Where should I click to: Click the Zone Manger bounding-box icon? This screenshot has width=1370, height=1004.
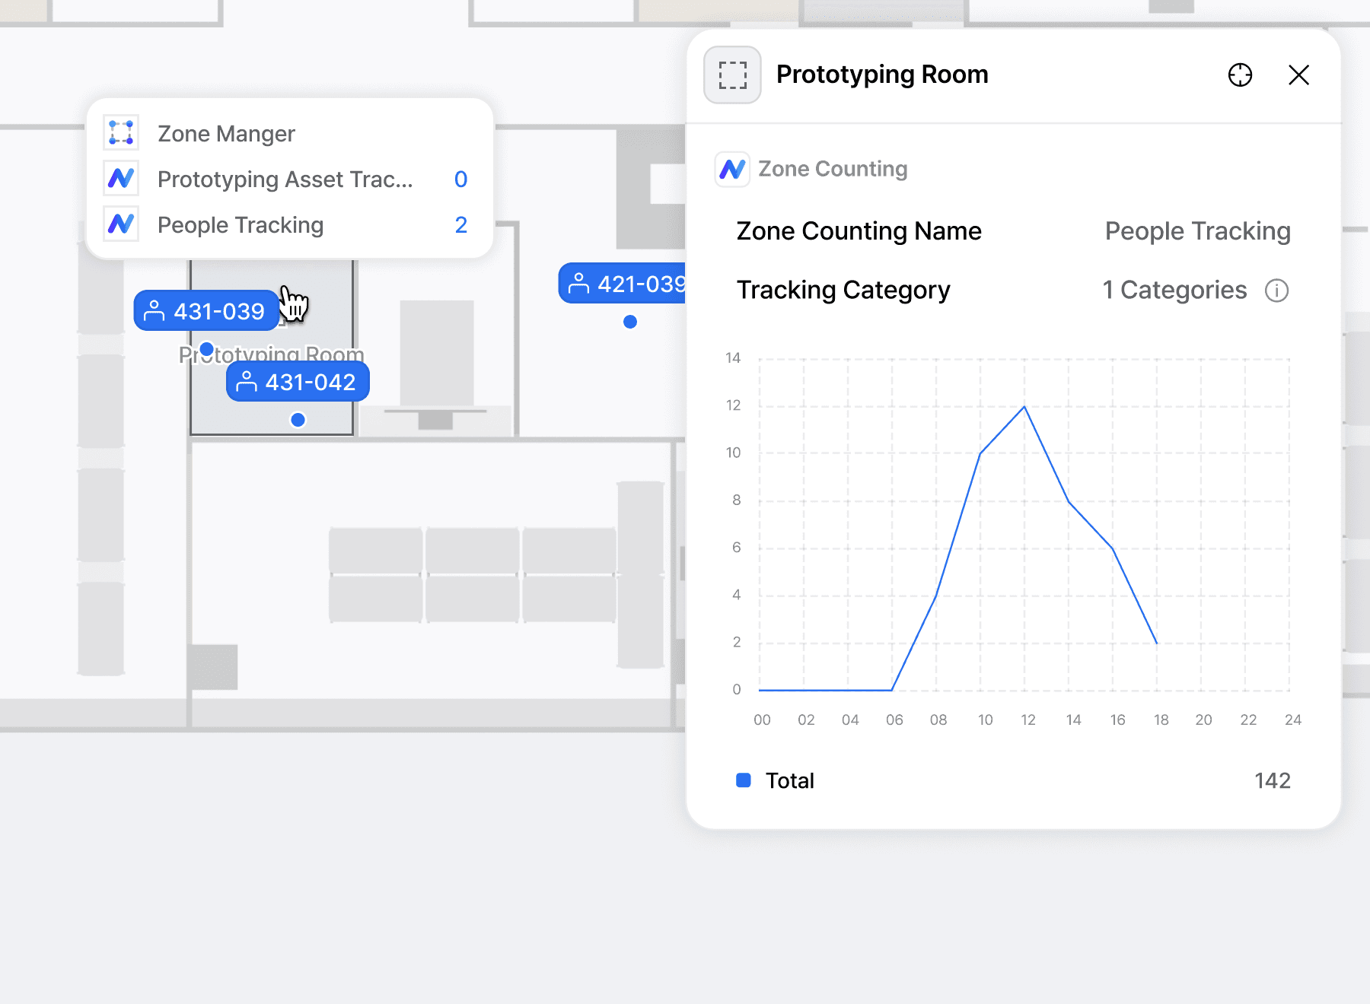point(121,132)
